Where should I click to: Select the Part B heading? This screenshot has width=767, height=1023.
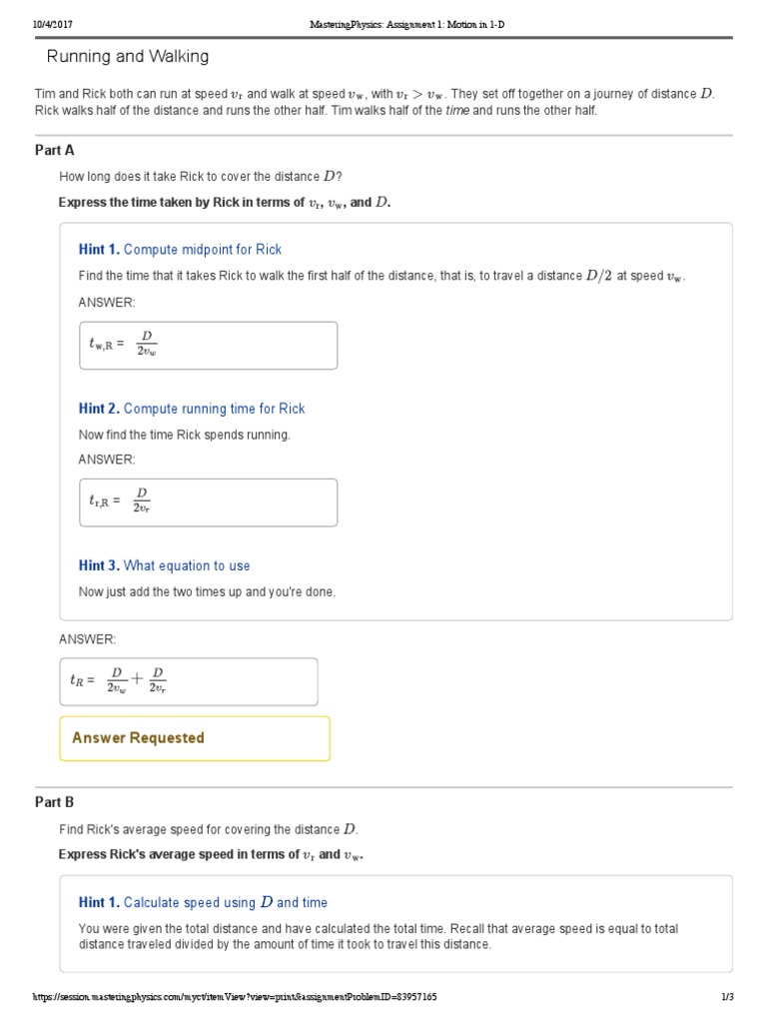pos(55,801)
